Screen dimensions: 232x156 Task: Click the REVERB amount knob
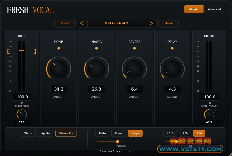pos(134,69)
